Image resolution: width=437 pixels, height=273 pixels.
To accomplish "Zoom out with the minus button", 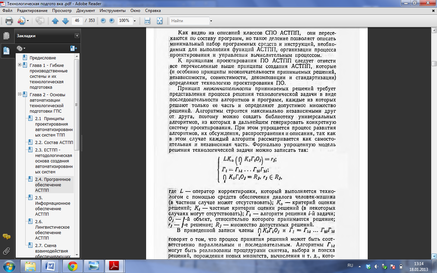I will [103, 21].
